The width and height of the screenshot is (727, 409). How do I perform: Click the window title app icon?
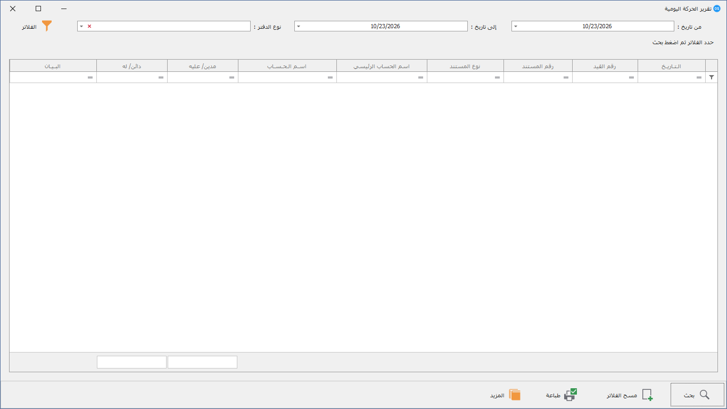(x=717, y=9)
